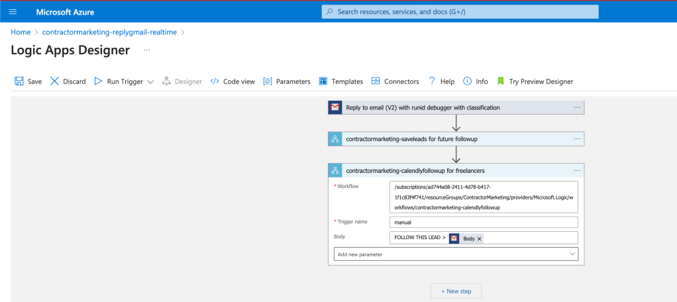Click the Save disk icon

19,81
